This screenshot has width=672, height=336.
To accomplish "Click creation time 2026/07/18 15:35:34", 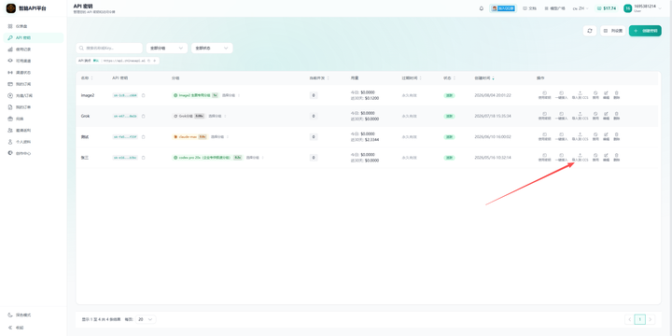I will (x=493, y=116).
